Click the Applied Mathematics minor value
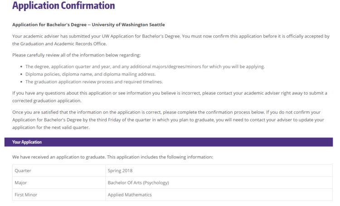 click(130, 195)
